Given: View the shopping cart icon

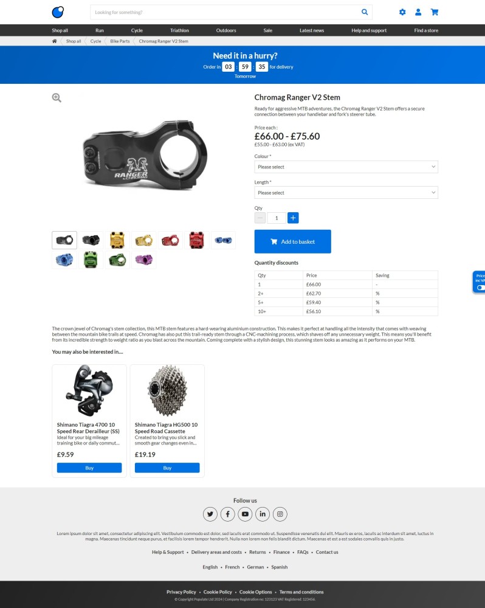Looking at the screenshot, I should coord(434,12).
